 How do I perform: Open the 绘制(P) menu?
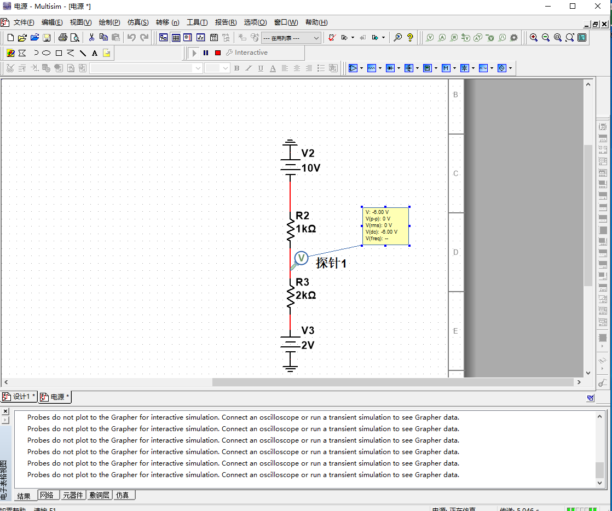coord(109,22)
